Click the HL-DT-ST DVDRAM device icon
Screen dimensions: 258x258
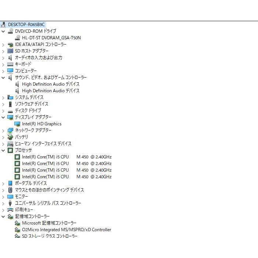[17, 38]
